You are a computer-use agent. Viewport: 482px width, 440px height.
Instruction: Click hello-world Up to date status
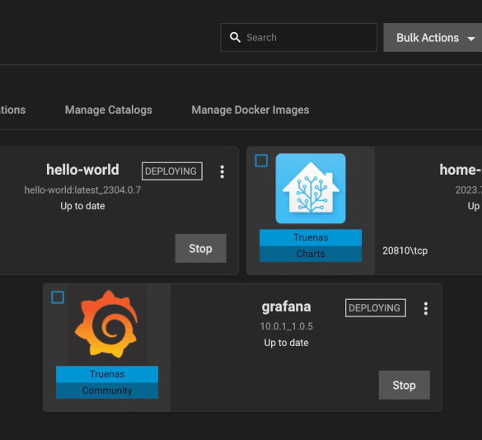82,206
